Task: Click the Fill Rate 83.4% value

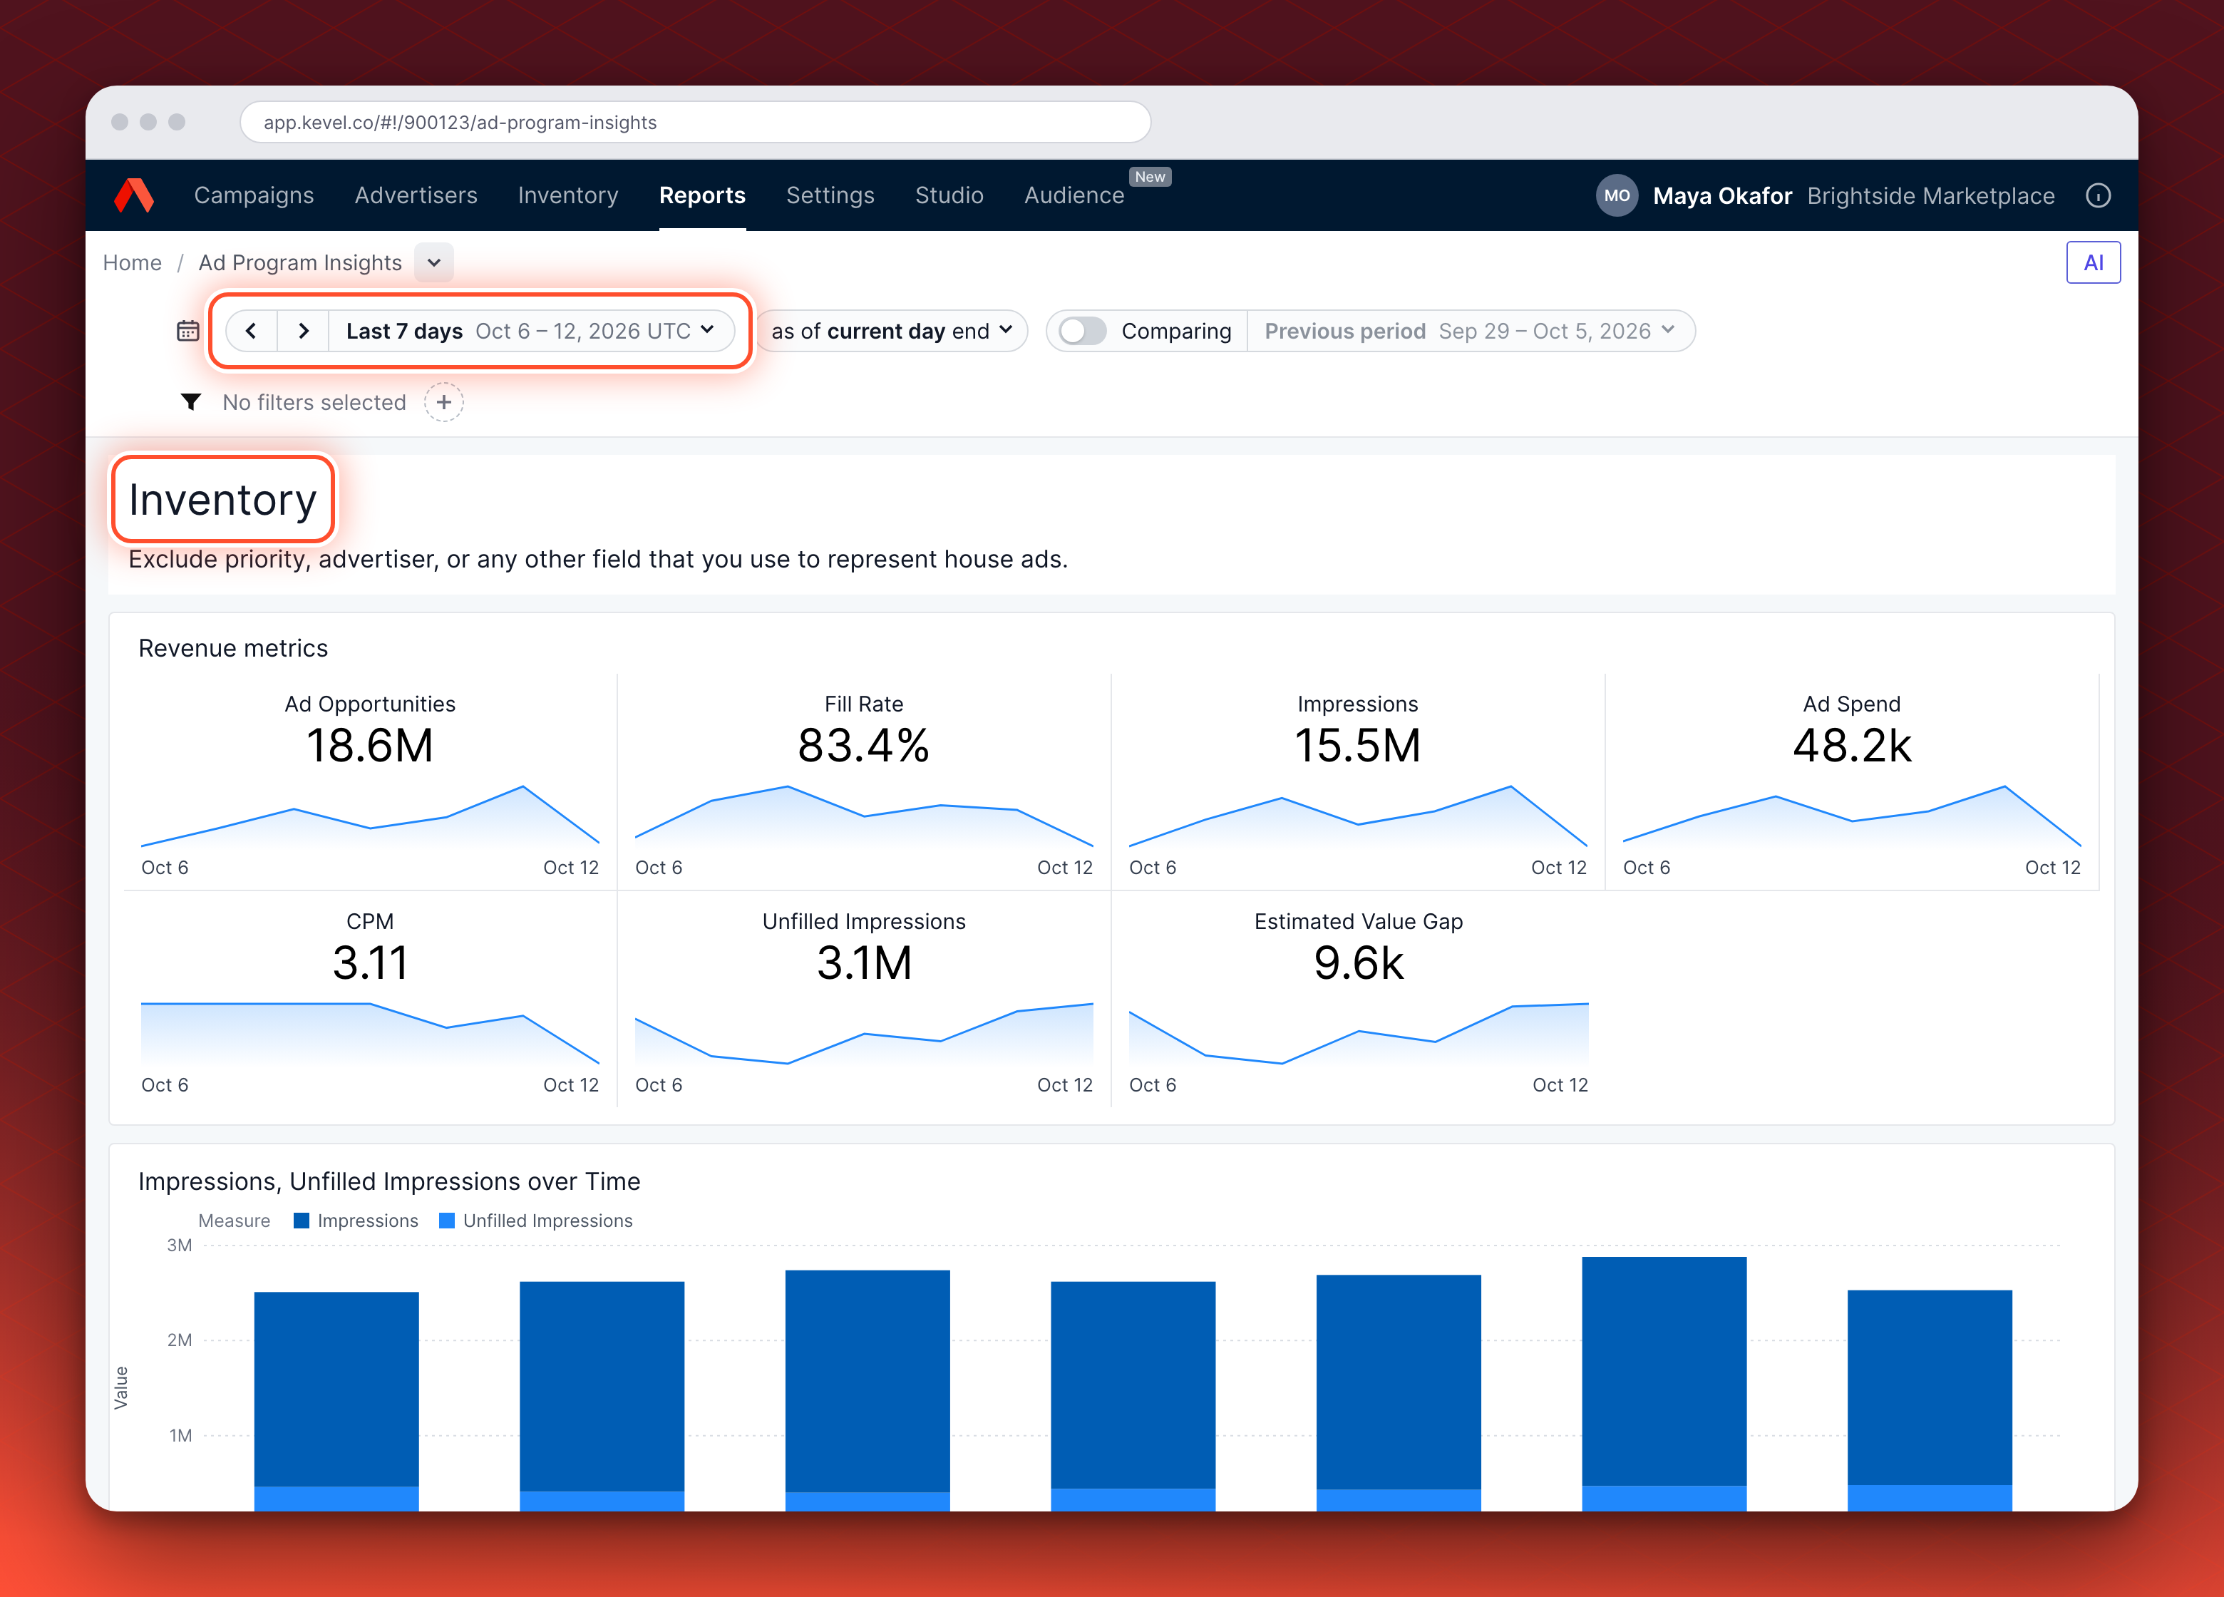Action: (863, 744)
